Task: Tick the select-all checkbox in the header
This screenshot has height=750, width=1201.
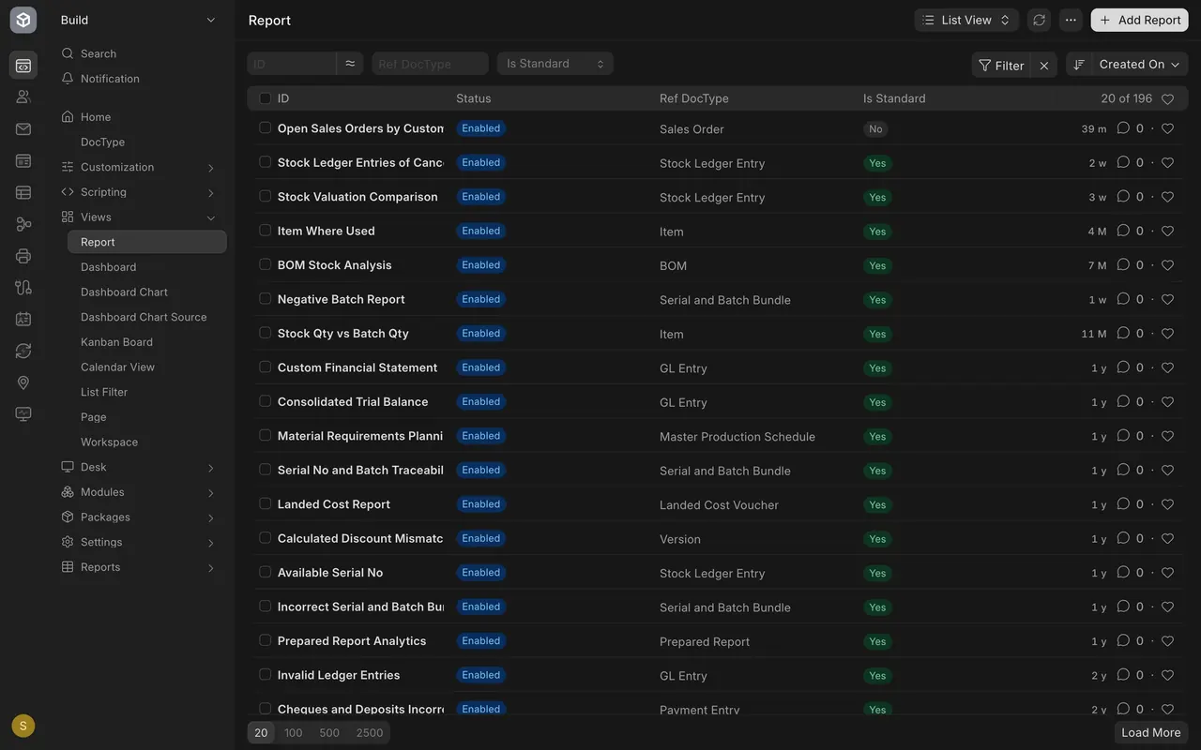Action: [266, 98]
